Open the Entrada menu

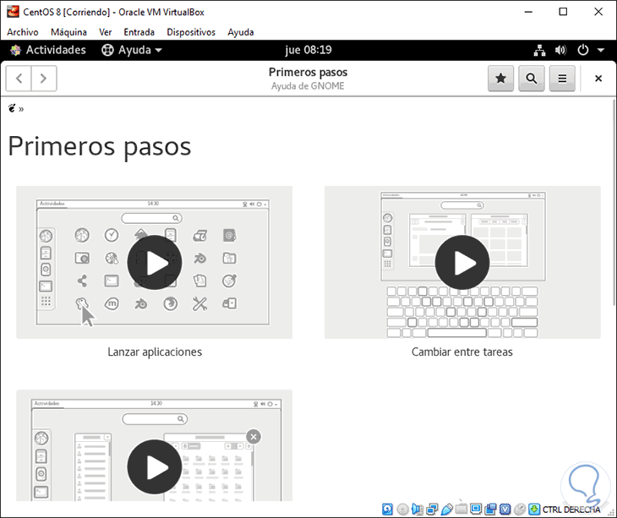139,32
